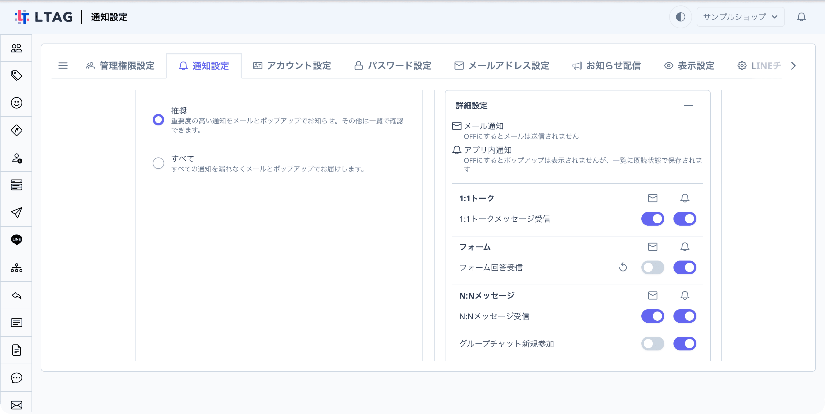Open the text lines panel sidebar icon
Screen dimensions: 825x414
click(16, 323)
